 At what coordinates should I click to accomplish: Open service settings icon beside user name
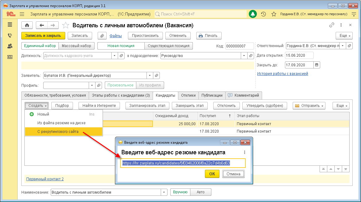click(354, 14)
